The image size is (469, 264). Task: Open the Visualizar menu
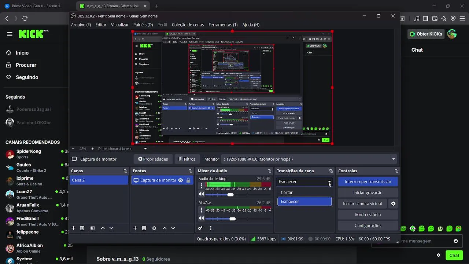point(120,25)
